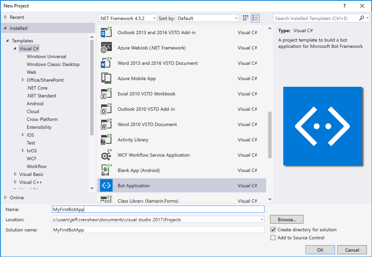Select the .NET Core category
This screenshot has width=372, height=257.
pyautogui.click(x=37, y=88)
